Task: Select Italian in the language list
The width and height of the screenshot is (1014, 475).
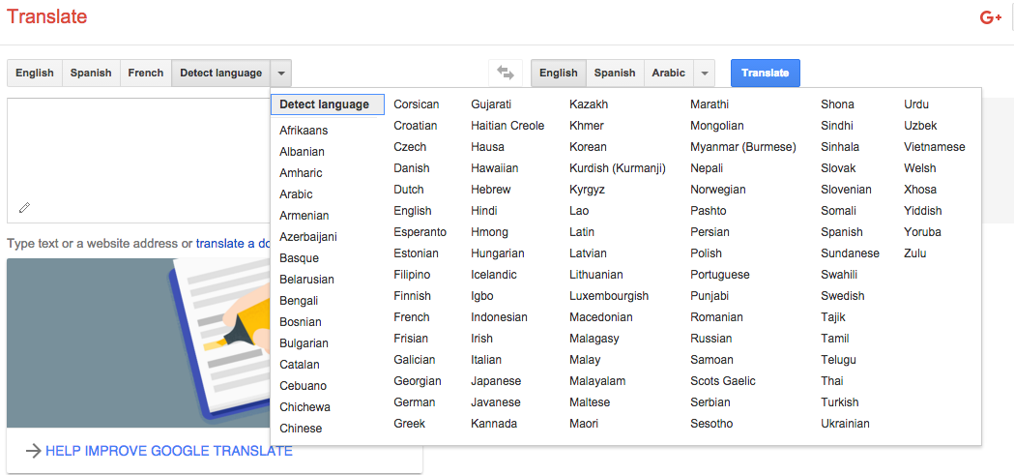Action: point(486,360)
